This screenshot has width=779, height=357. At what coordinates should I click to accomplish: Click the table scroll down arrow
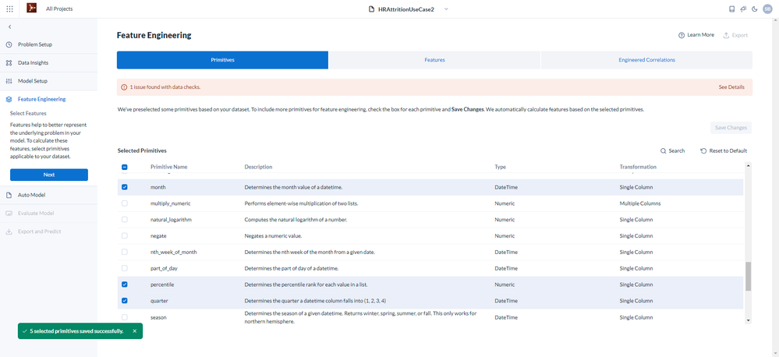748,320
